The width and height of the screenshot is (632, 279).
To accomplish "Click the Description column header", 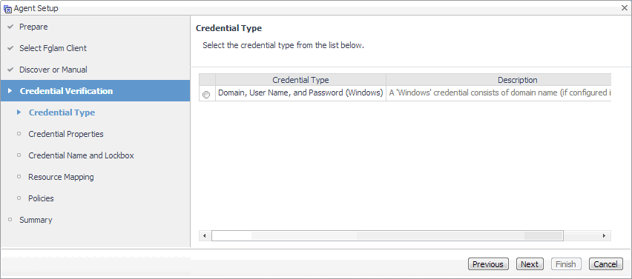I will coord(498,80).
